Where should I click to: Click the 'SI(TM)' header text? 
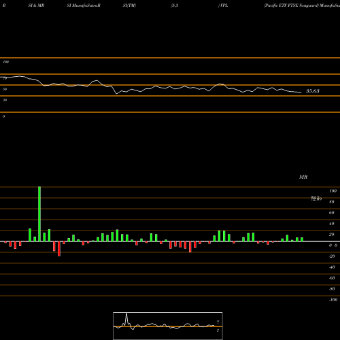click(x=129, y=5)
